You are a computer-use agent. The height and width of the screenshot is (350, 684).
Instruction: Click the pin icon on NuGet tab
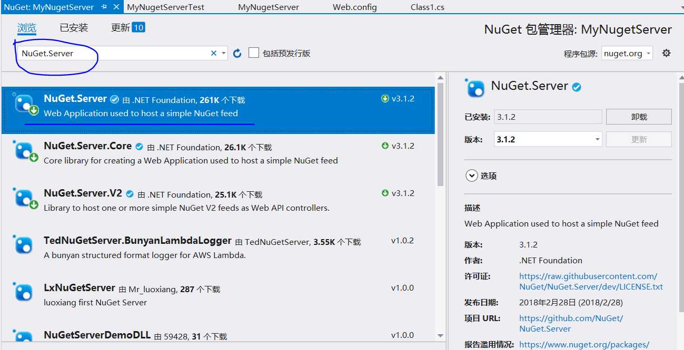(104, 7)
